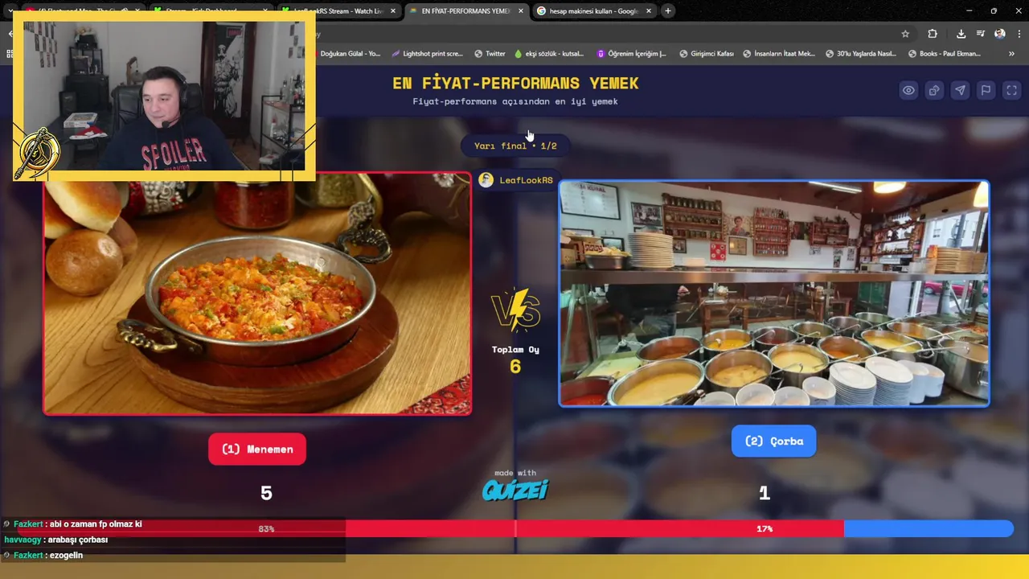Expand the bookmarks overflow chevron
This screenshot has width=1029, height=579.
point(1011,54)
